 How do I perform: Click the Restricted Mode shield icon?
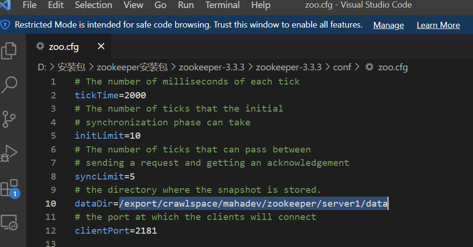5,25
